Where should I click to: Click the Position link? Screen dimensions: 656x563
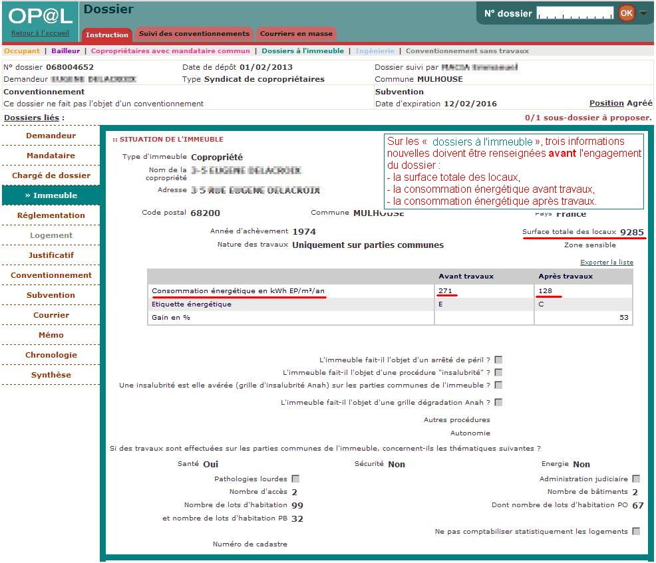[606, 103]
